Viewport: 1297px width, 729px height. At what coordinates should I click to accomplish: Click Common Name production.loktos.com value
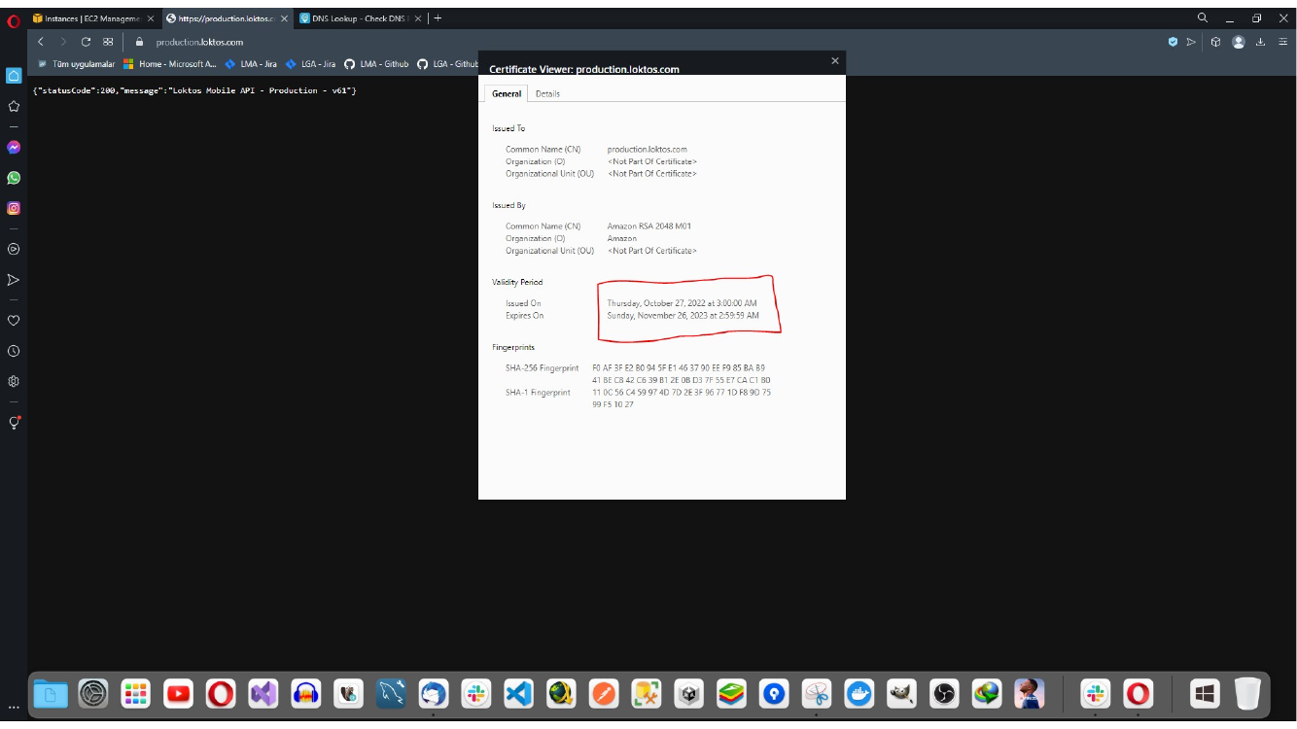tap(647, 150)
